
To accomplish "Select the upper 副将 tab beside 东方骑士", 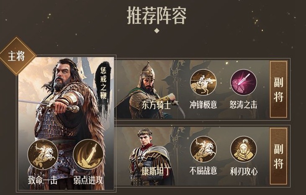I will click(x=278, y=89).
